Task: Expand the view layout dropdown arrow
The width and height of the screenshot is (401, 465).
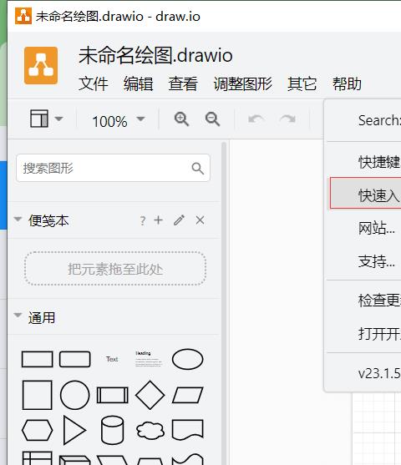Action: click(59, 119)
